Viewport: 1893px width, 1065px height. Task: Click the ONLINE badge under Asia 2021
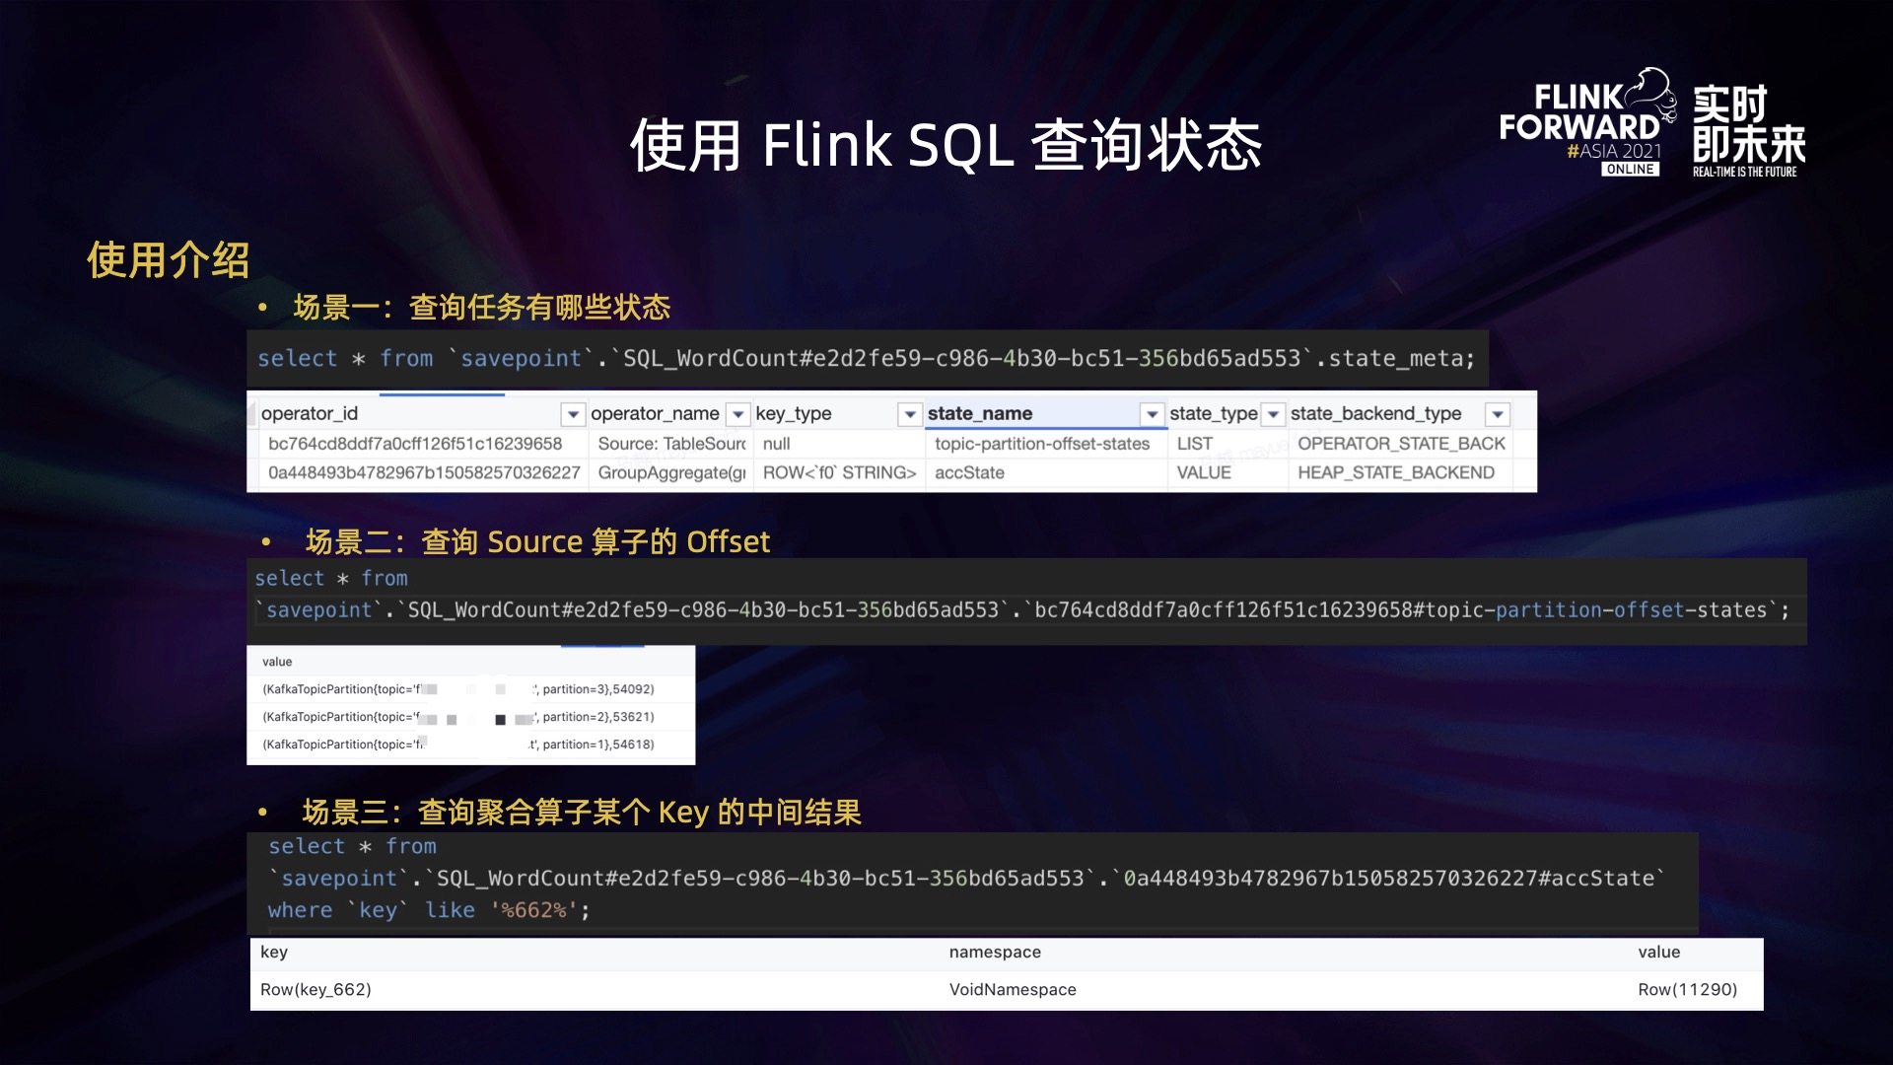[x=1630, y=170]
